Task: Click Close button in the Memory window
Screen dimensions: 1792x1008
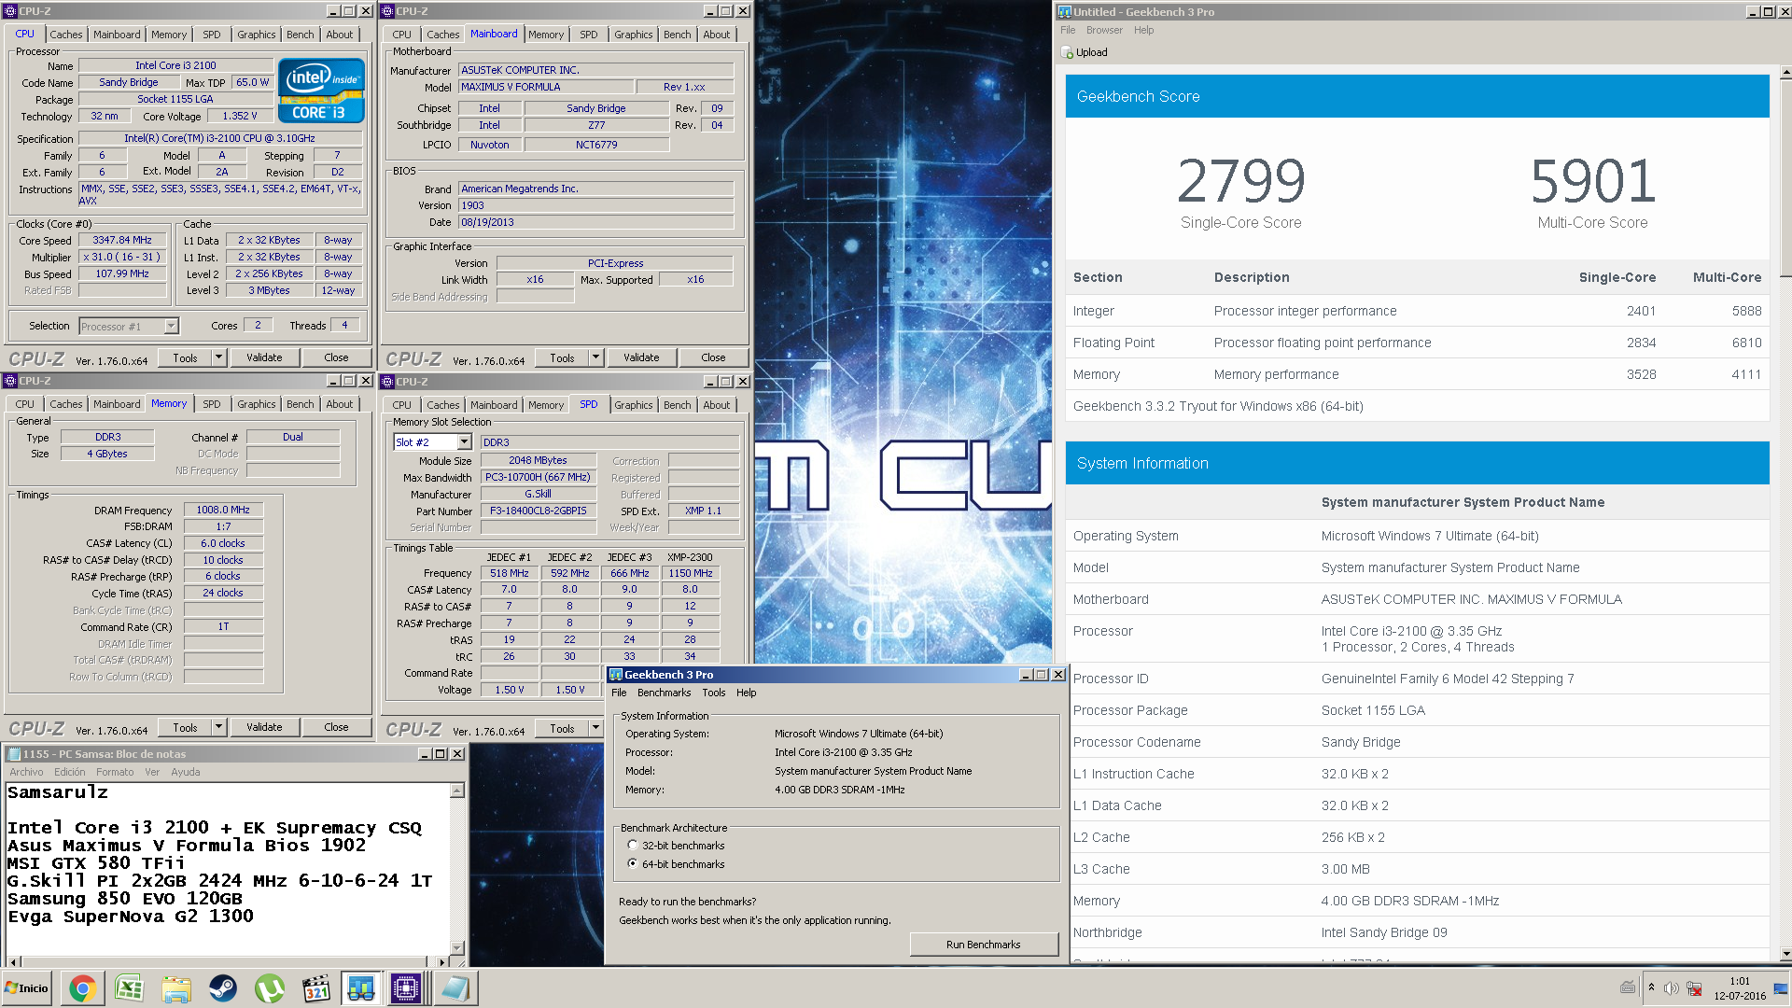Action: (336, 727)
